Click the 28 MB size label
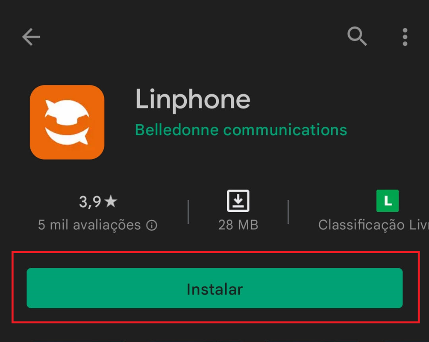 point(238,225)
